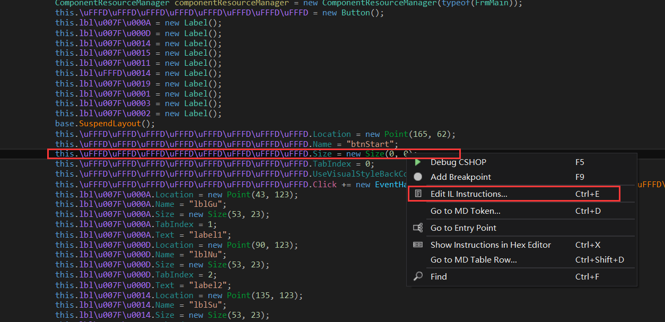Click the Button type in new Button()
Screen dimensions: 665x322
coord(356,13)
